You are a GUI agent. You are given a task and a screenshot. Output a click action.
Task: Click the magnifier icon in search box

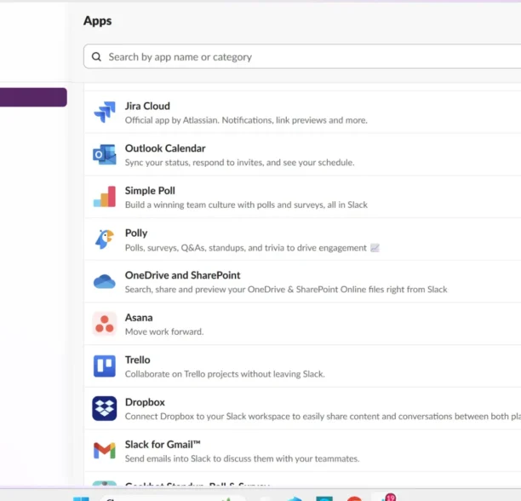click(x=96, y=57)
